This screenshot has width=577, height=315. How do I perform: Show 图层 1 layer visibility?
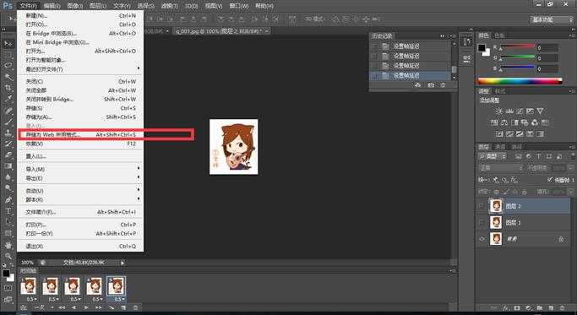tap(482, 222)
